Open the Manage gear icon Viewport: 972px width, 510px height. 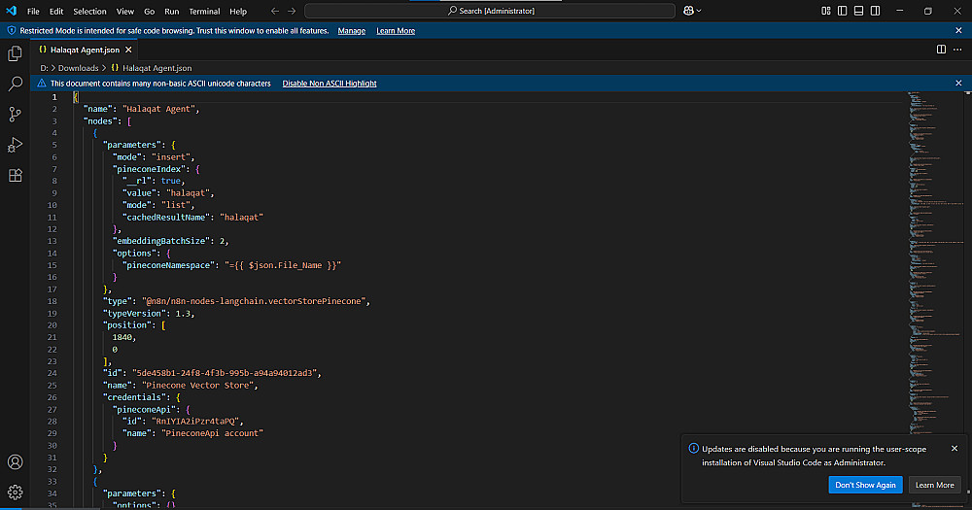[15, 493]
